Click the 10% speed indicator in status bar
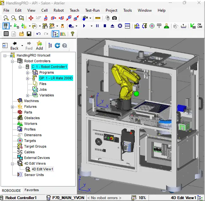This screenshot has height=201, width=205. [x=142, y=198]
